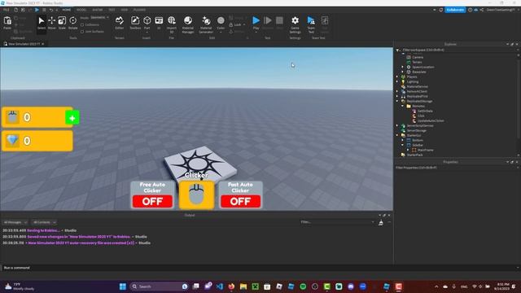Viewport: 521px width, 293px height.
Task: Collapse the ReplicatedStorage node
Action: click(x=397, y=101)
